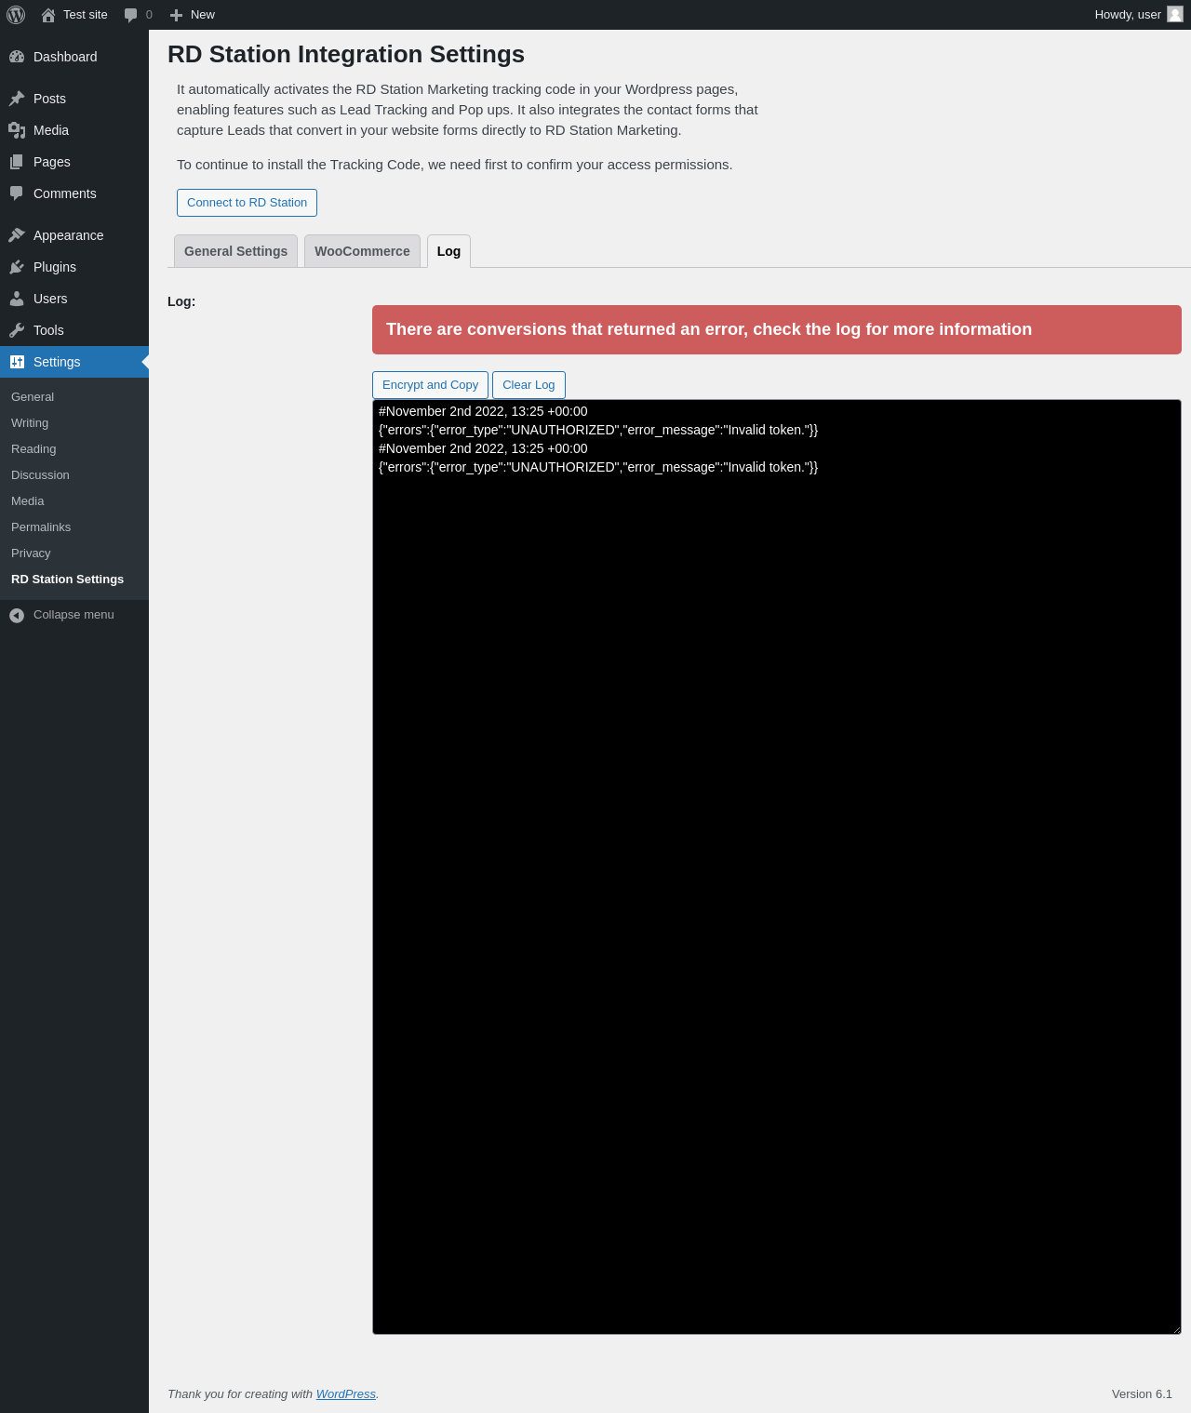Screen dimensions: 1191x1413
Task: Select the Log tab
Action: coord(448,251)
